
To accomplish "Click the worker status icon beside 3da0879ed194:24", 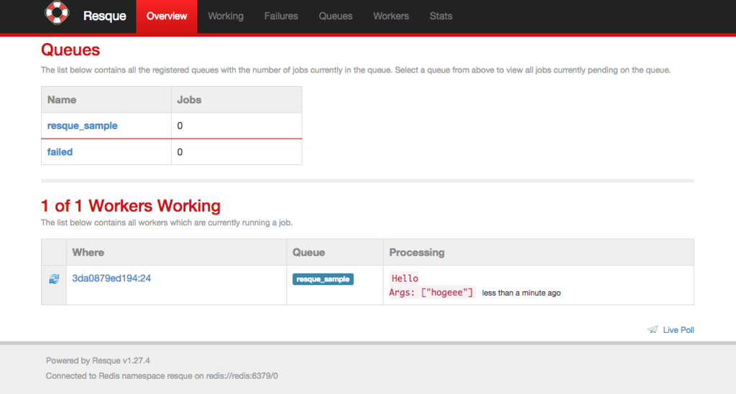I will (x=54, y=279).
